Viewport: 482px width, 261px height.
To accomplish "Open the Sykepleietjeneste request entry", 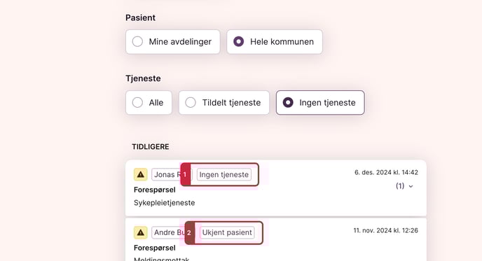I will point(165,203).
